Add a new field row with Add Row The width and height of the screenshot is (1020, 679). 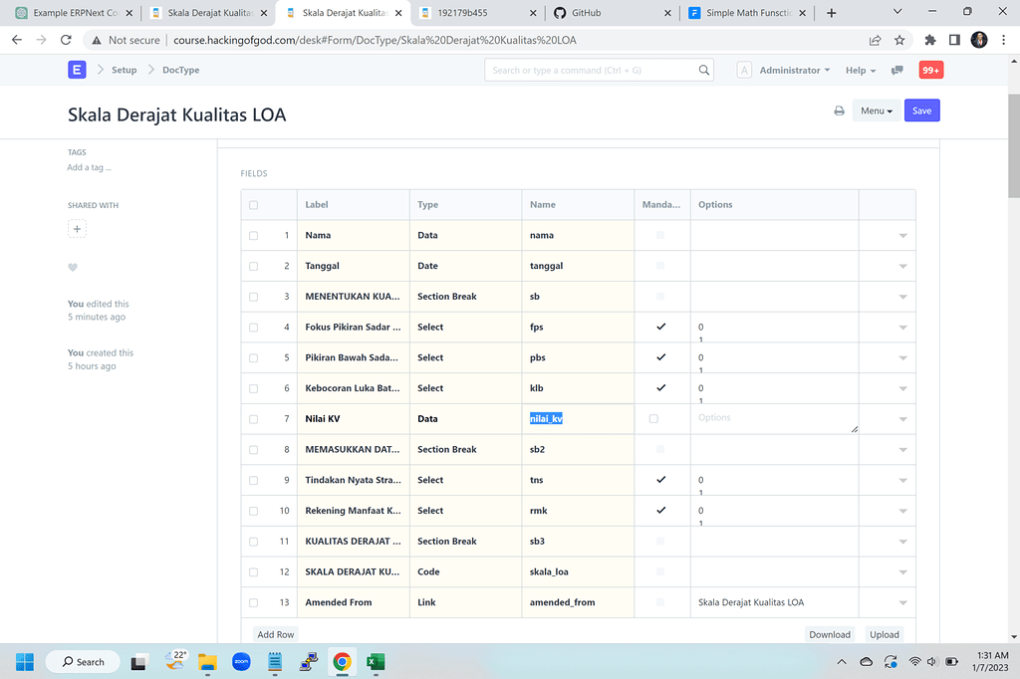coord(275,634)
